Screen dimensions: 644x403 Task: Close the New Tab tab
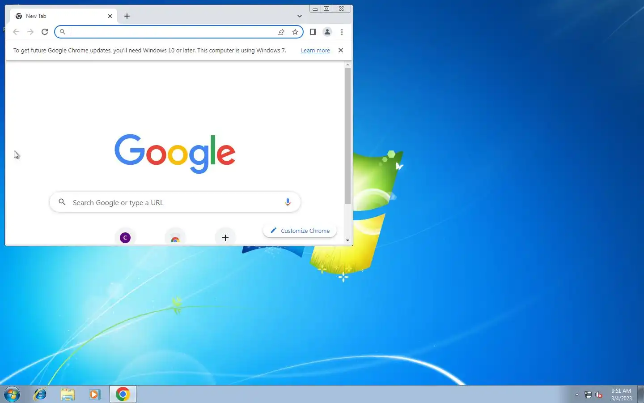coord(110,16)
